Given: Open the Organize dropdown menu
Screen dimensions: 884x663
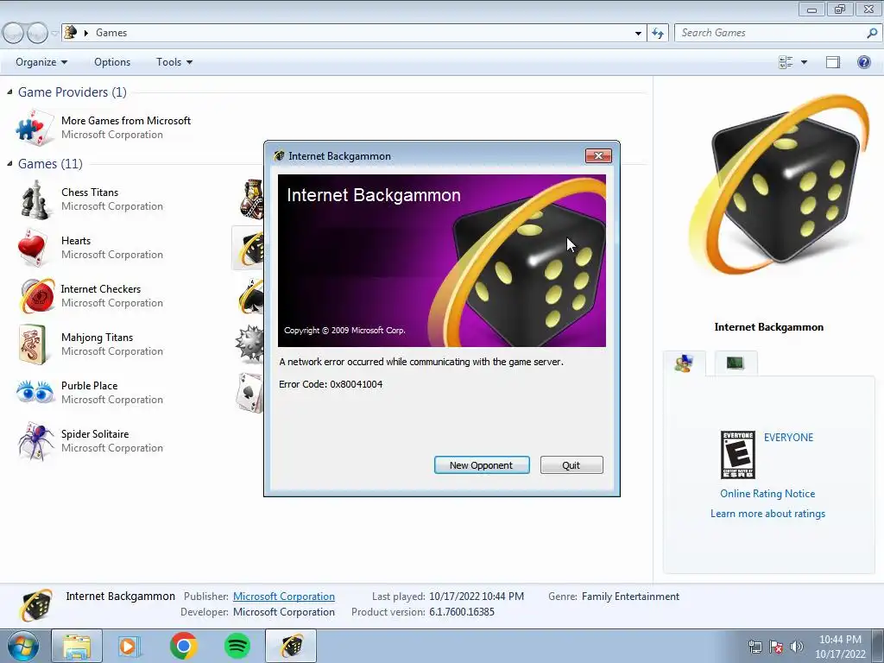Looking at the screenshot, I should click(x=41, y=62).
